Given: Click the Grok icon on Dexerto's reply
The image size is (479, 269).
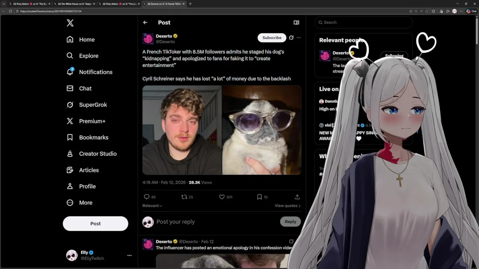Looking at the screenshot, I should [x=291, y=242].
